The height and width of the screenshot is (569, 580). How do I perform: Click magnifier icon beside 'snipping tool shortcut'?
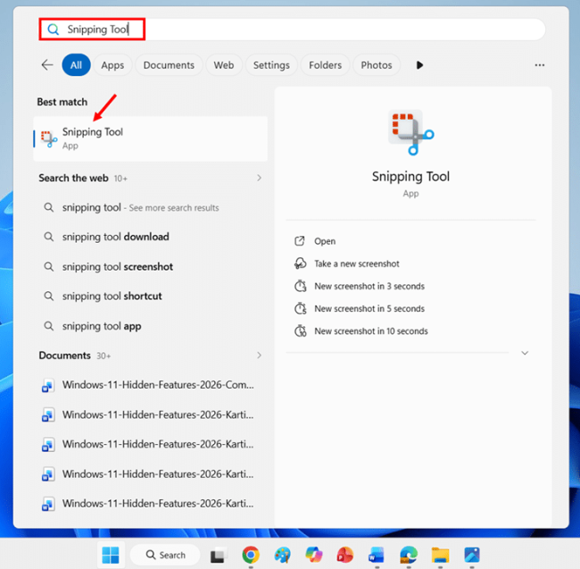(x=48, y=297)
